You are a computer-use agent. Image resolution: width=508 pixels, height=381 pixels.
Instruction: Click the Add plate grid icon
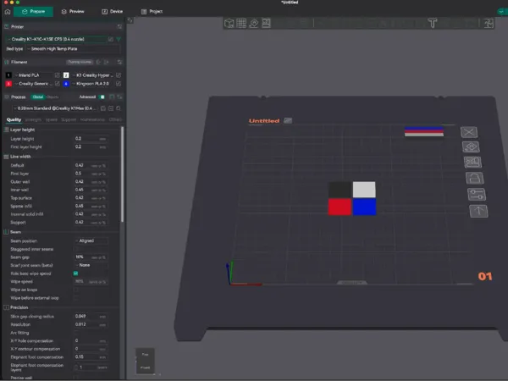[x=241, y=23]
